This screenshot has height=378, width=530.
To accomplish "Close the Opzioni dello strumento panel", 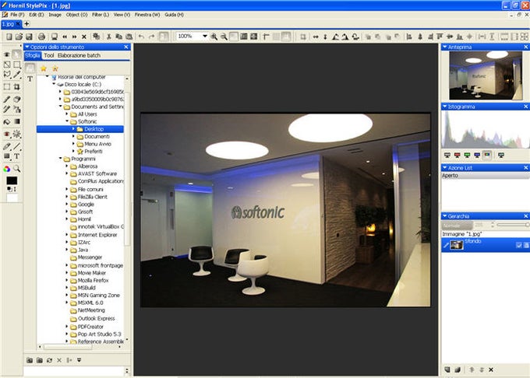I will [x=126, y=47].
